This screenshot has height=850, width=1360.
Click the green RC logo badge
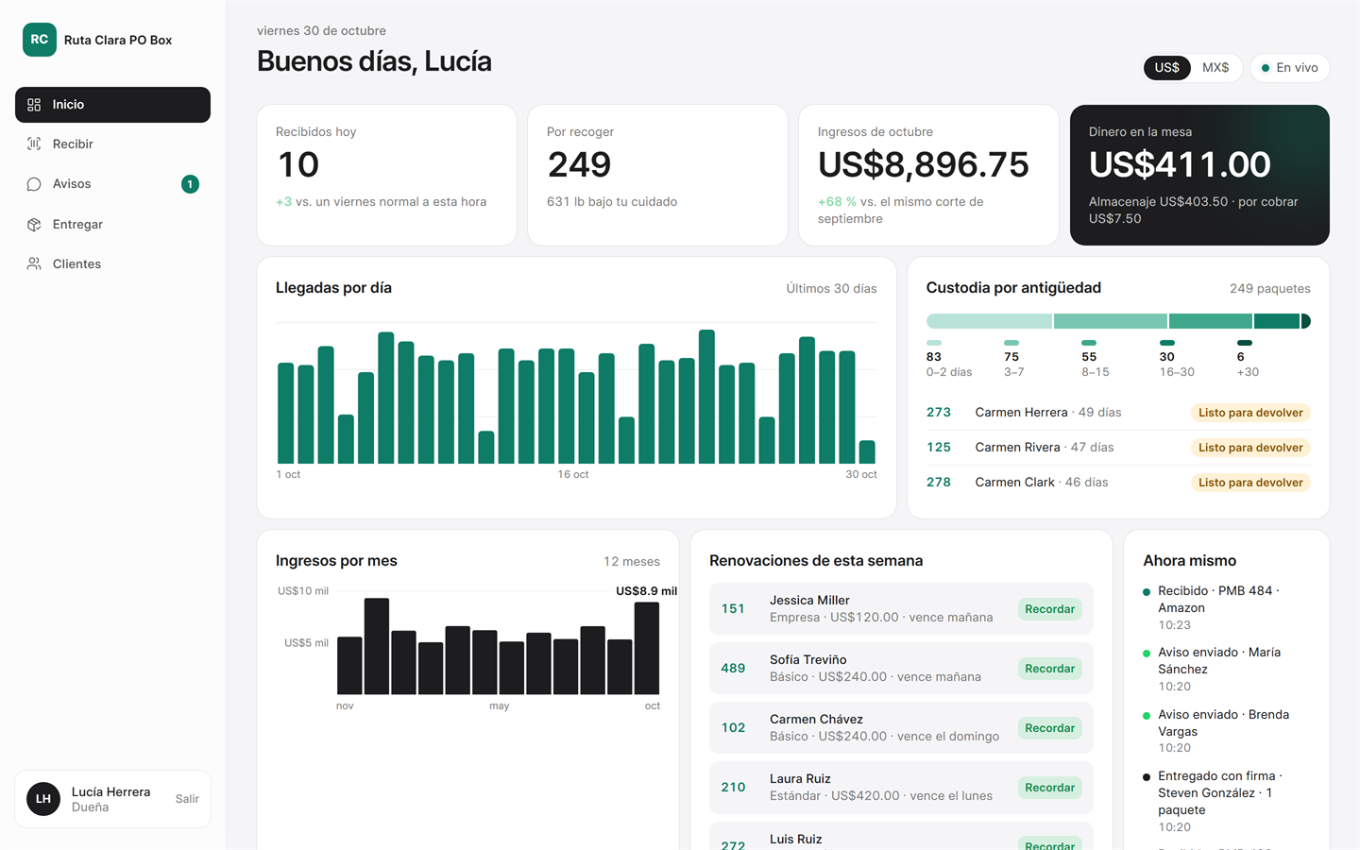pyautogui.click(x=40, y=40)
